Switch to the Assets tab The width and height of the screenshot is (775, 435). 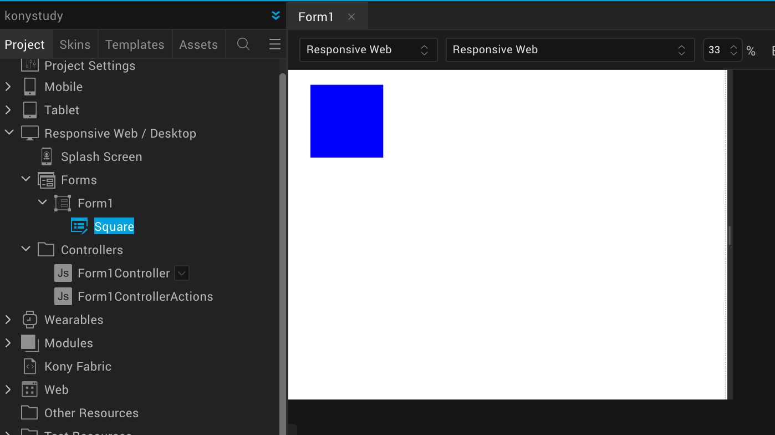click(198, 44)
